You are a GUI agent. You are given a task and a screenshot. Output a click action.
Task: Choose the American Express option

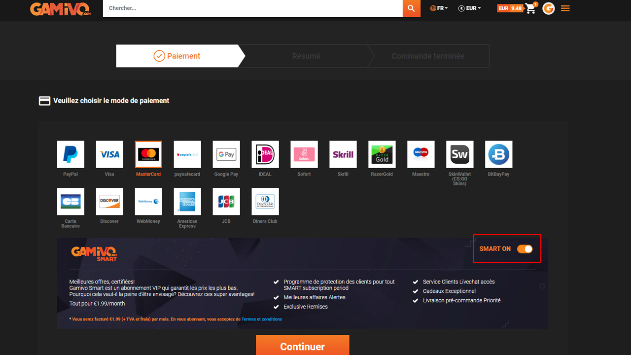tap(187, 201)
